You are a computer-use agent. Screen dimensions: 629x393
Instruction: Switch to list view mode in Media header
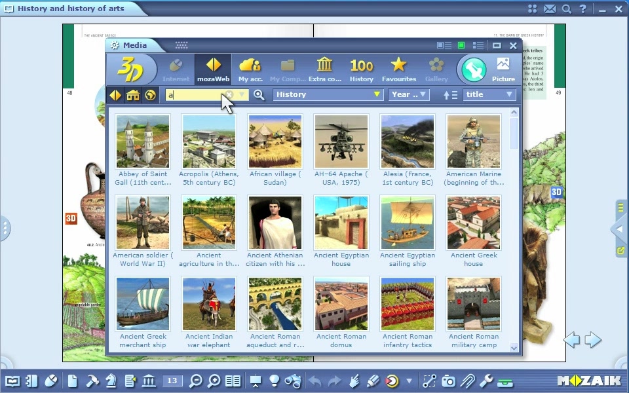pos(478,46)
